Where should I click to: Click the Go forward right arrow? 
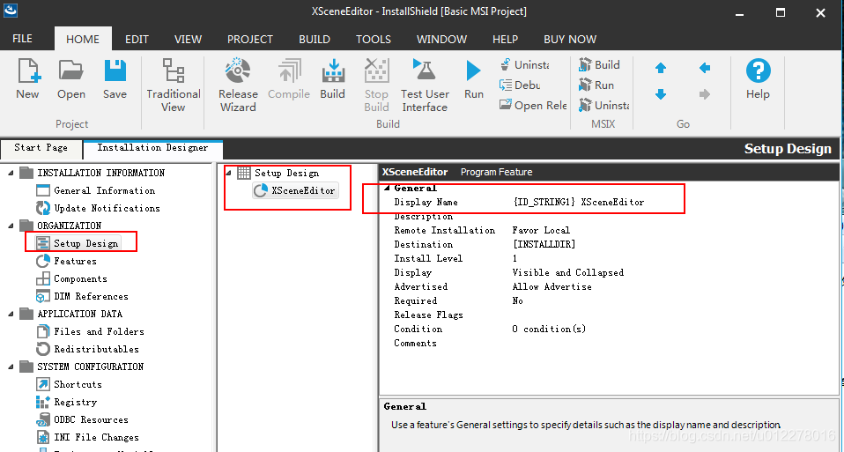[705, 94]
